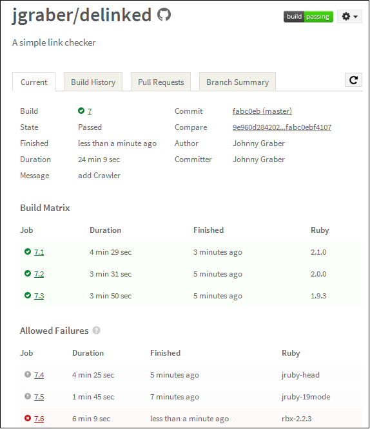The image size is (370, 429).
Task: Open failed job 7.6 link
Action: coord(39,419)
